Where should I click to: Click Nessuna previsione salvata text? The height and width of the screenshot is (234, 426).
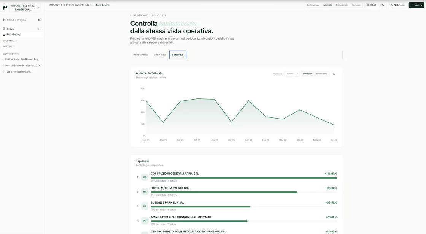151,77
